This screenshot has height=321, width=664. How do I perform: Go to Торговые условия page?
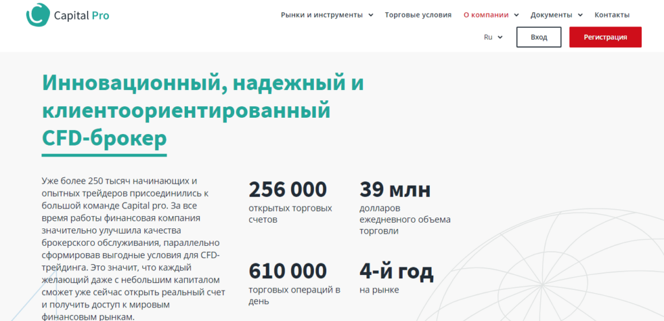pos(418,15)
